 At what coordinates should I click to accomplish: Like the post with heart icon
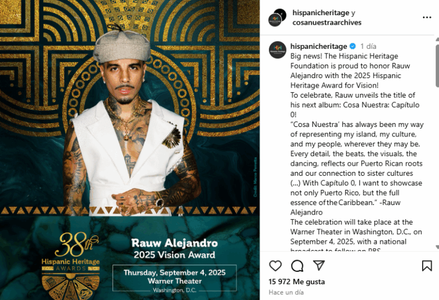point(275,266)
